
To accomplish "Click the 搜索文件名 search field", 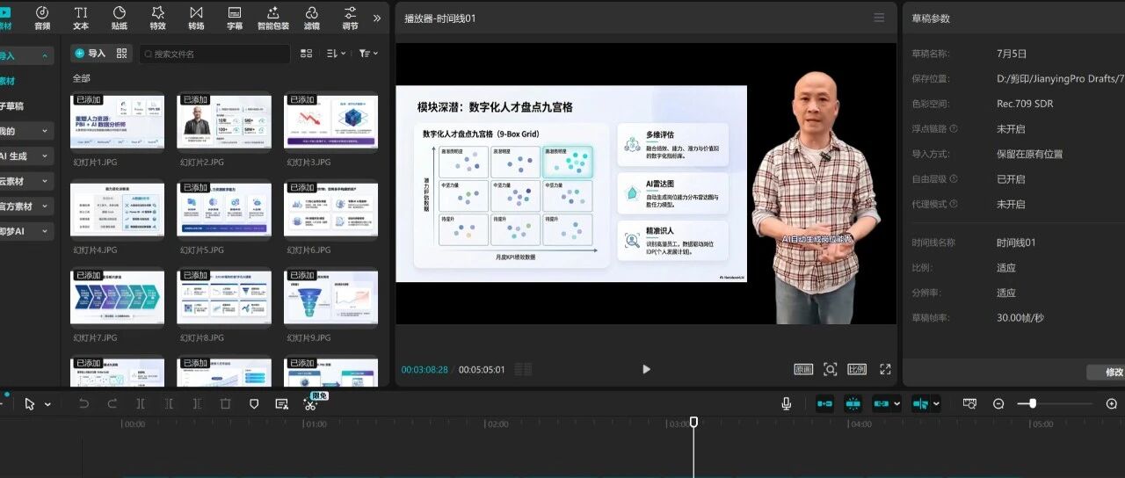I will (214, 54).
